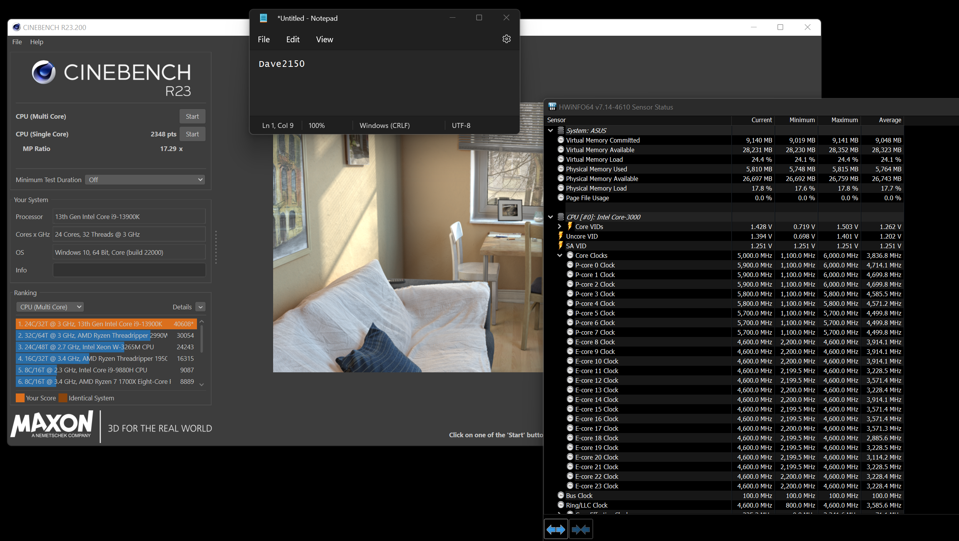Click the brown Identical System swatch
Viewport: 959px width, 541px height.
[x=63, y=398]
